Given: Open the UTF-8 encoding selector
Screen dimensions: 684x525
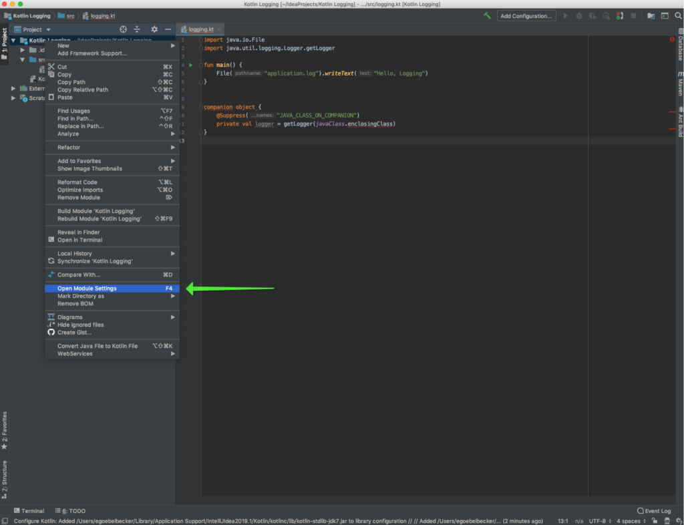Looking at the screenshot, I should [598, 521].
